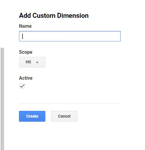This screenshot has width=145, height=150.
Task: Click the checkmark icon under Active
Action: 22,86
